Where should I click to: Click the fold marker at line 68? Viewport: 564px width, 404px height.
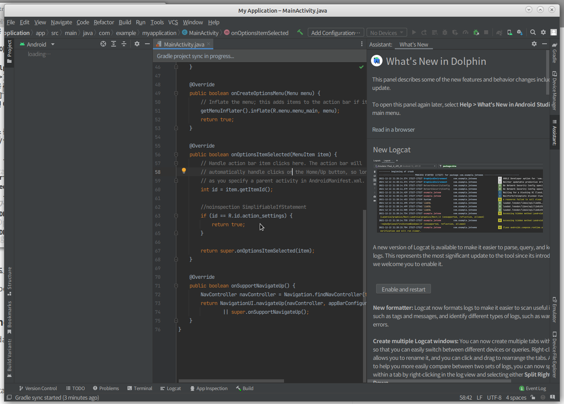pyautogui.click(x=176, y=260)
